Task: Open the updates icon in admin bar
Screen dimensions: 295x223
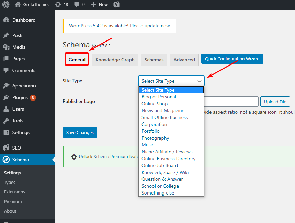Action: pyautogui.click(x=58, y=5)
